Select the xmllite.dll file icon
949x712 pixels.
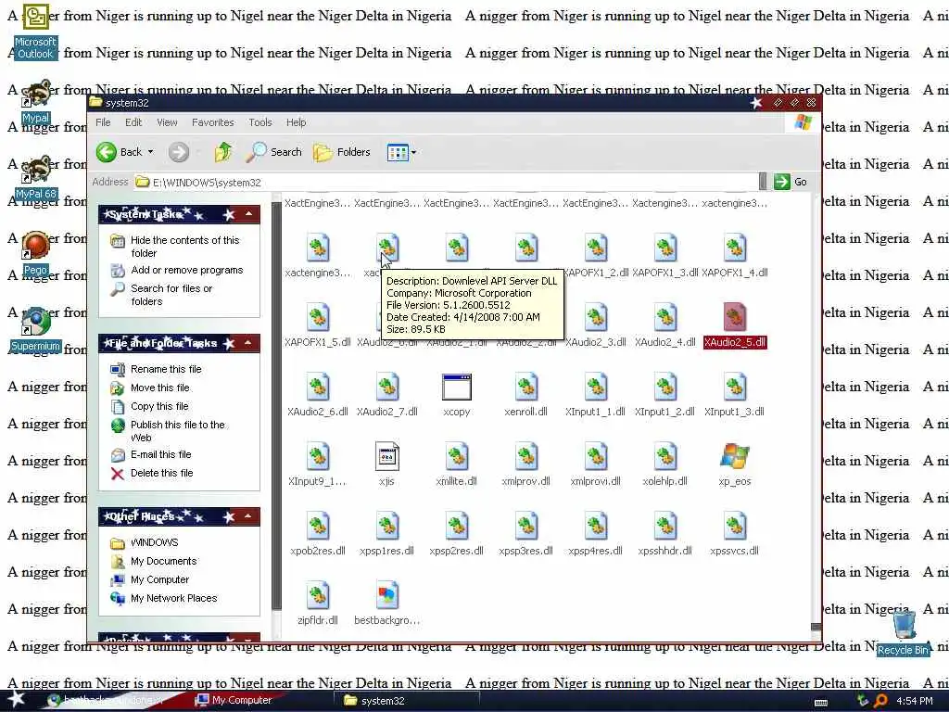[456, 456]
